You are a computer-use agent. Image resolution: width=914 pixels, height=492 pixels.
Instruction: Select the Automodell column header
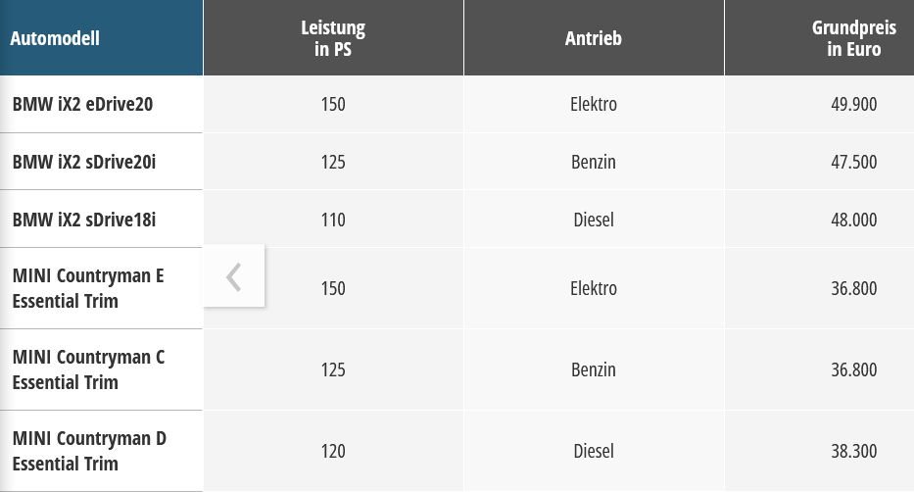(x=55, y=39)
